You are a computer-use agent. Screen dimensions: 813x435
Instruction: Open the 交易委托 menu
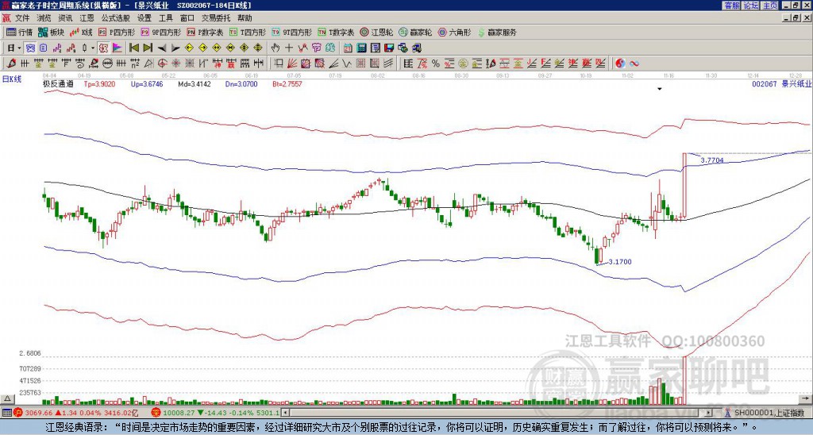pos(216,18)
